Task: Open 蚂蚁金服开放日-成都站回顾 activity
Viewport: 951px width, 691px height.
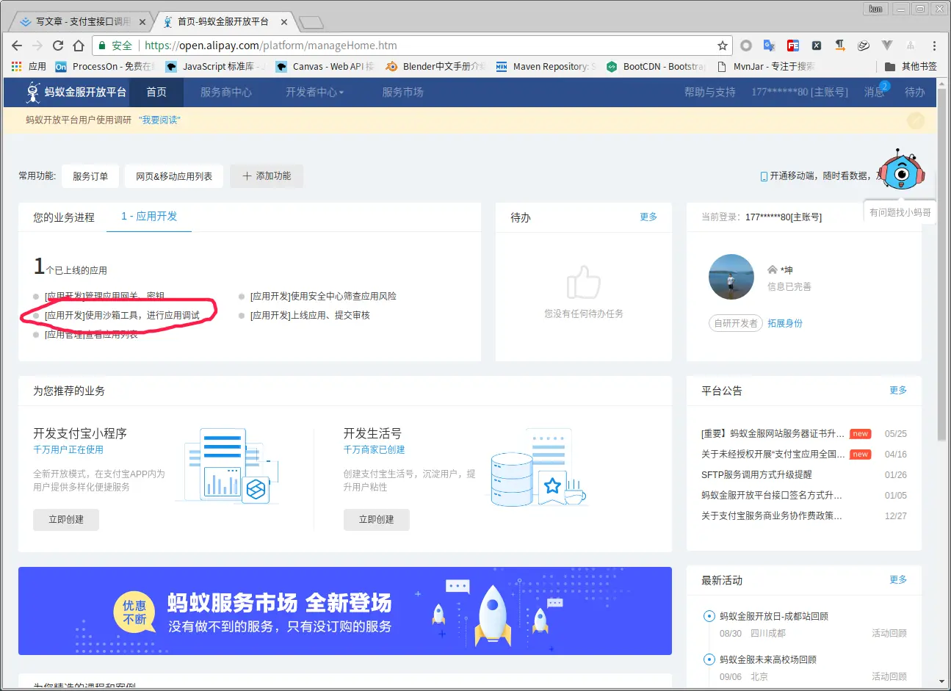Action: pos(774,616)
